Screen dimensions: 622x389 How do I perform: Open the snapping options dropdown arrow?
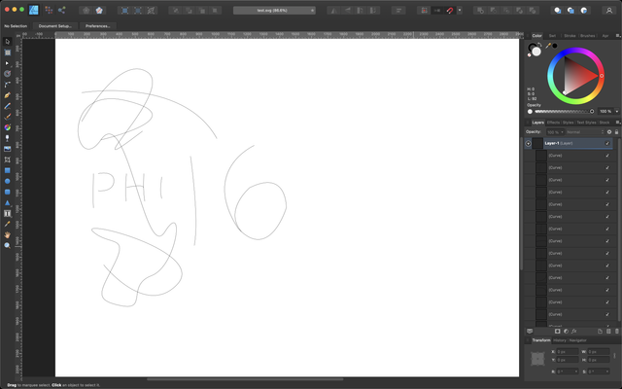tap(460, 10)
